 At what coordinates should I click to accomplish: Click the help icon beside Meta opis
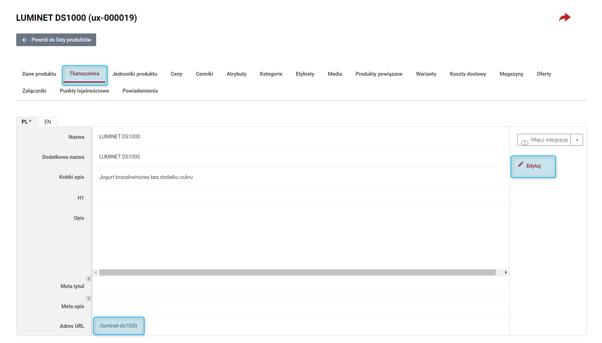point(89,299)
